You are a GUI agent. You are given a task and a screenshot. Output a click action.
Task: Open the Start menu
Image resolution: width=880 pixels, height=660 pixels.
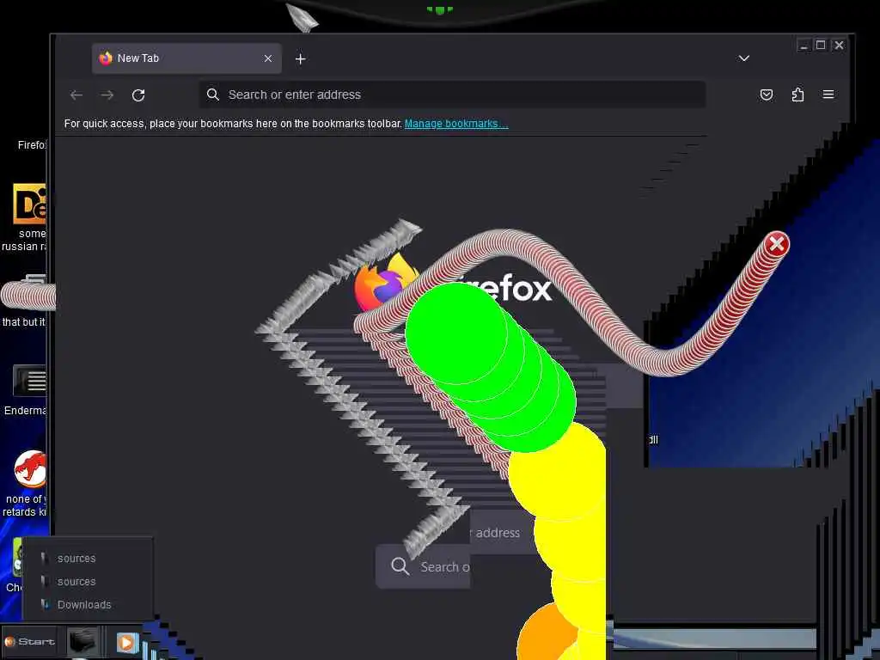point(30,641)
